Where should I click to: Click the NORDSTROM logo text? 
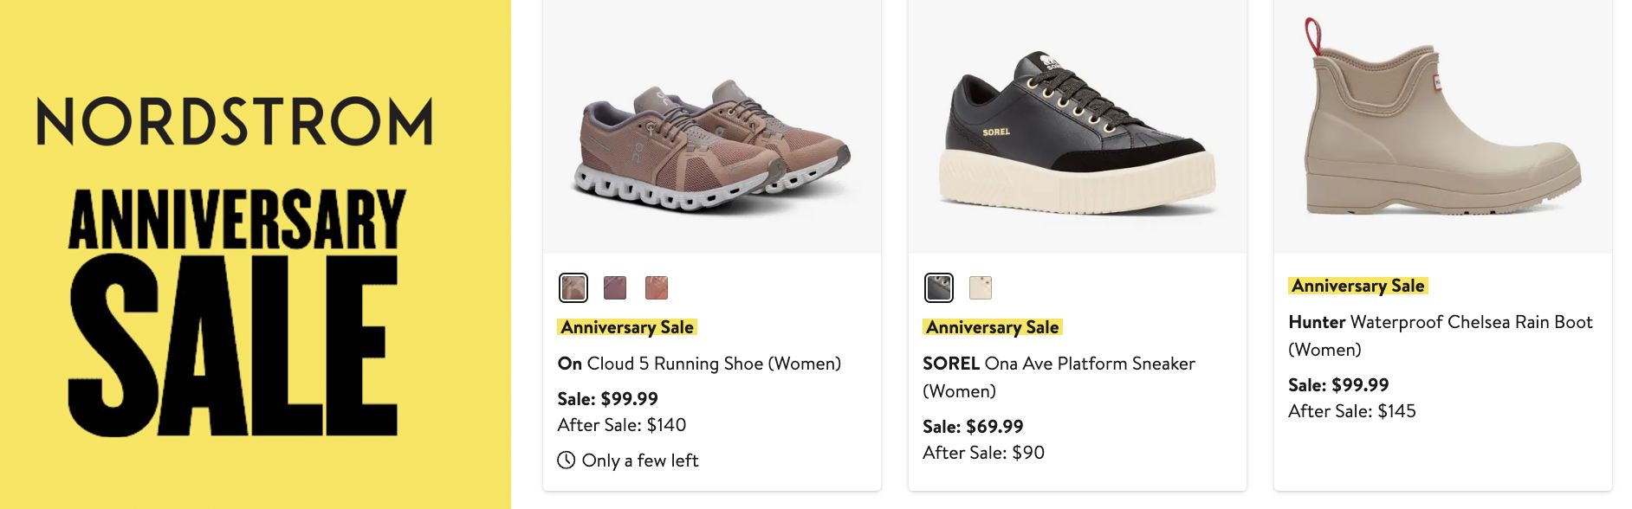234,121
